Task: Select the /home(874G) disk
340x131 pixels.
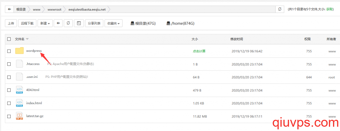Action: (180, 23)
